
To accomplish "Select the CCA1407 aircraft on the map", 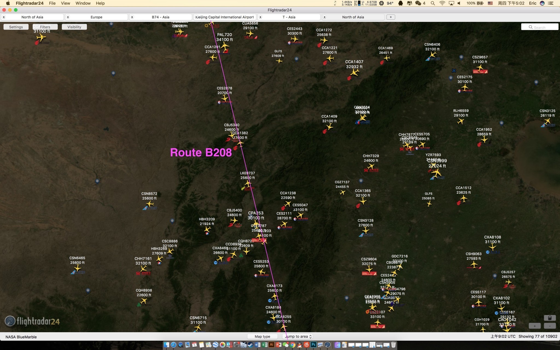I will pos(354,72).
